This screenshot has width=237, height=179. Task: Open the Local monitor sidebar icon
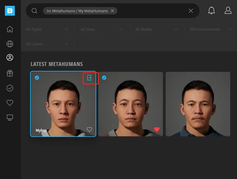[x=10, y=118]
